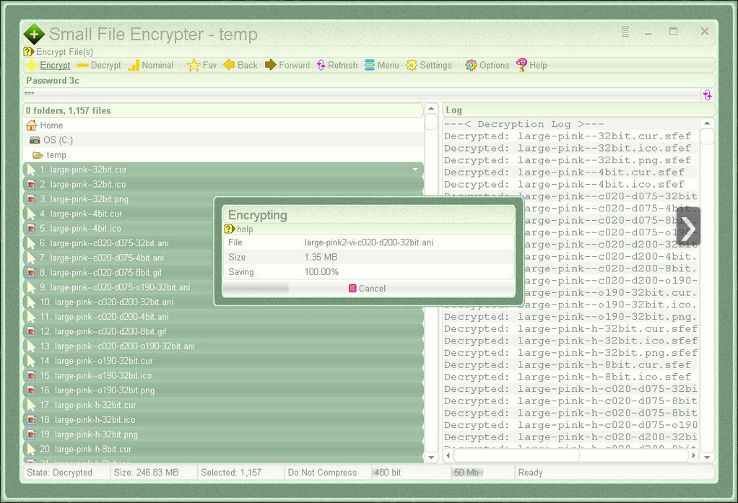
Task: Click log panel scroll up arrow
Action: pos(706,123)
